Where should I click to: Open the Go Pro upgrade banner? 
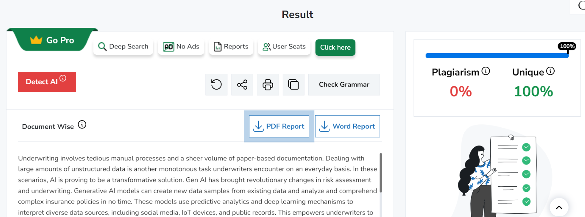point(52,40)
